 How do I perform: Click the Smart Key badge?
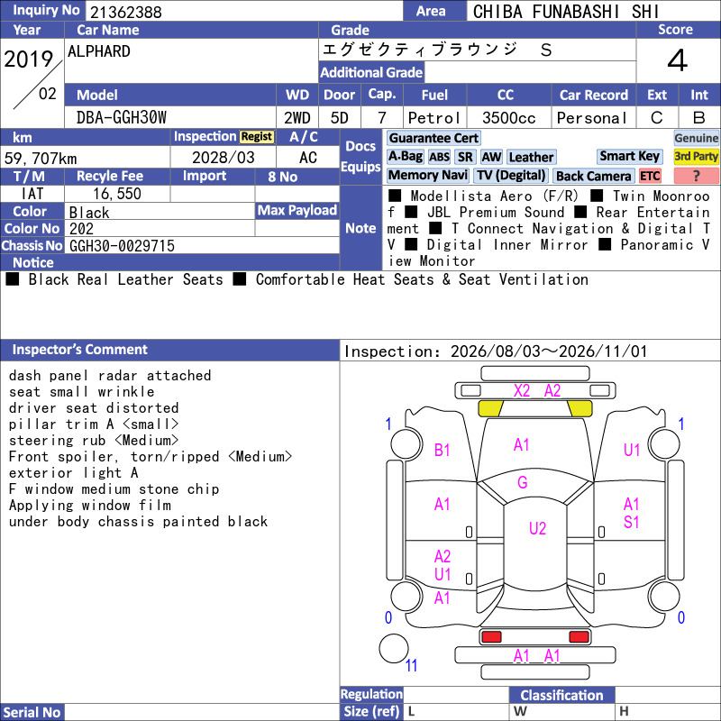tap(629, 156)
